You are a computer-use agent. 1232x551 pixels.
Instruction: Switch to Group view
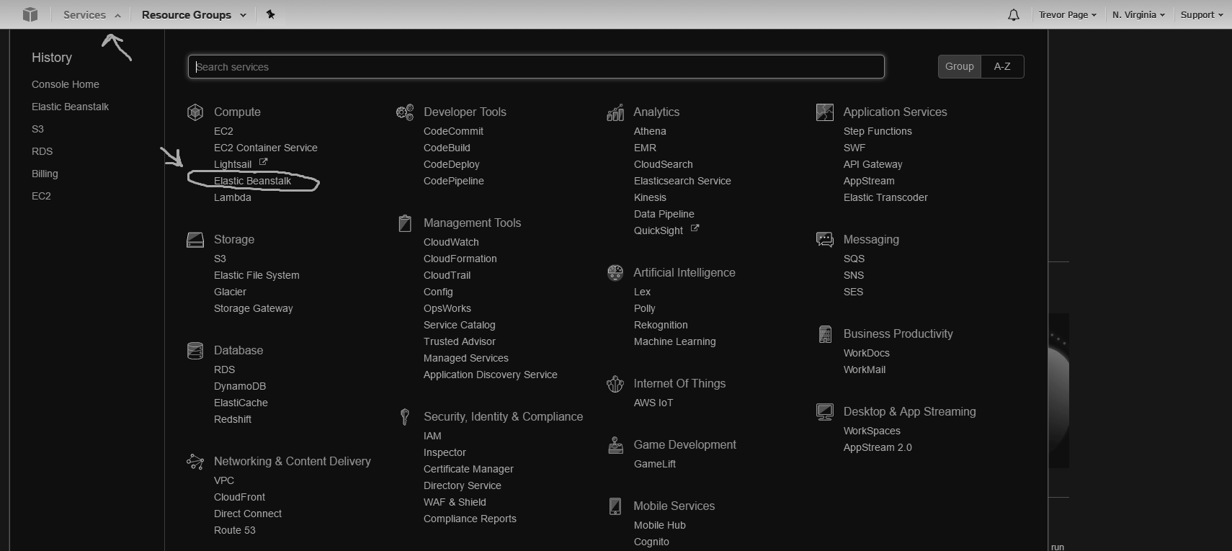click(x=959, y=66)
